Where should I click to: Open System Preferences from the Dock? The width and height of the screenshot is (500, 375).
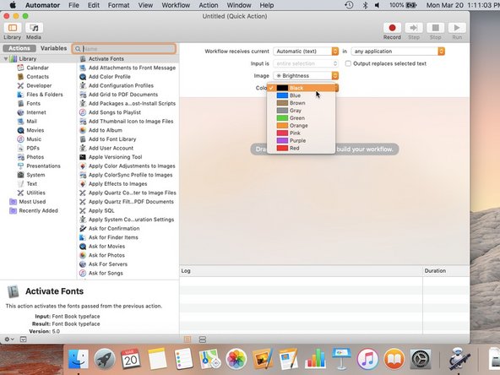[421, 359]
